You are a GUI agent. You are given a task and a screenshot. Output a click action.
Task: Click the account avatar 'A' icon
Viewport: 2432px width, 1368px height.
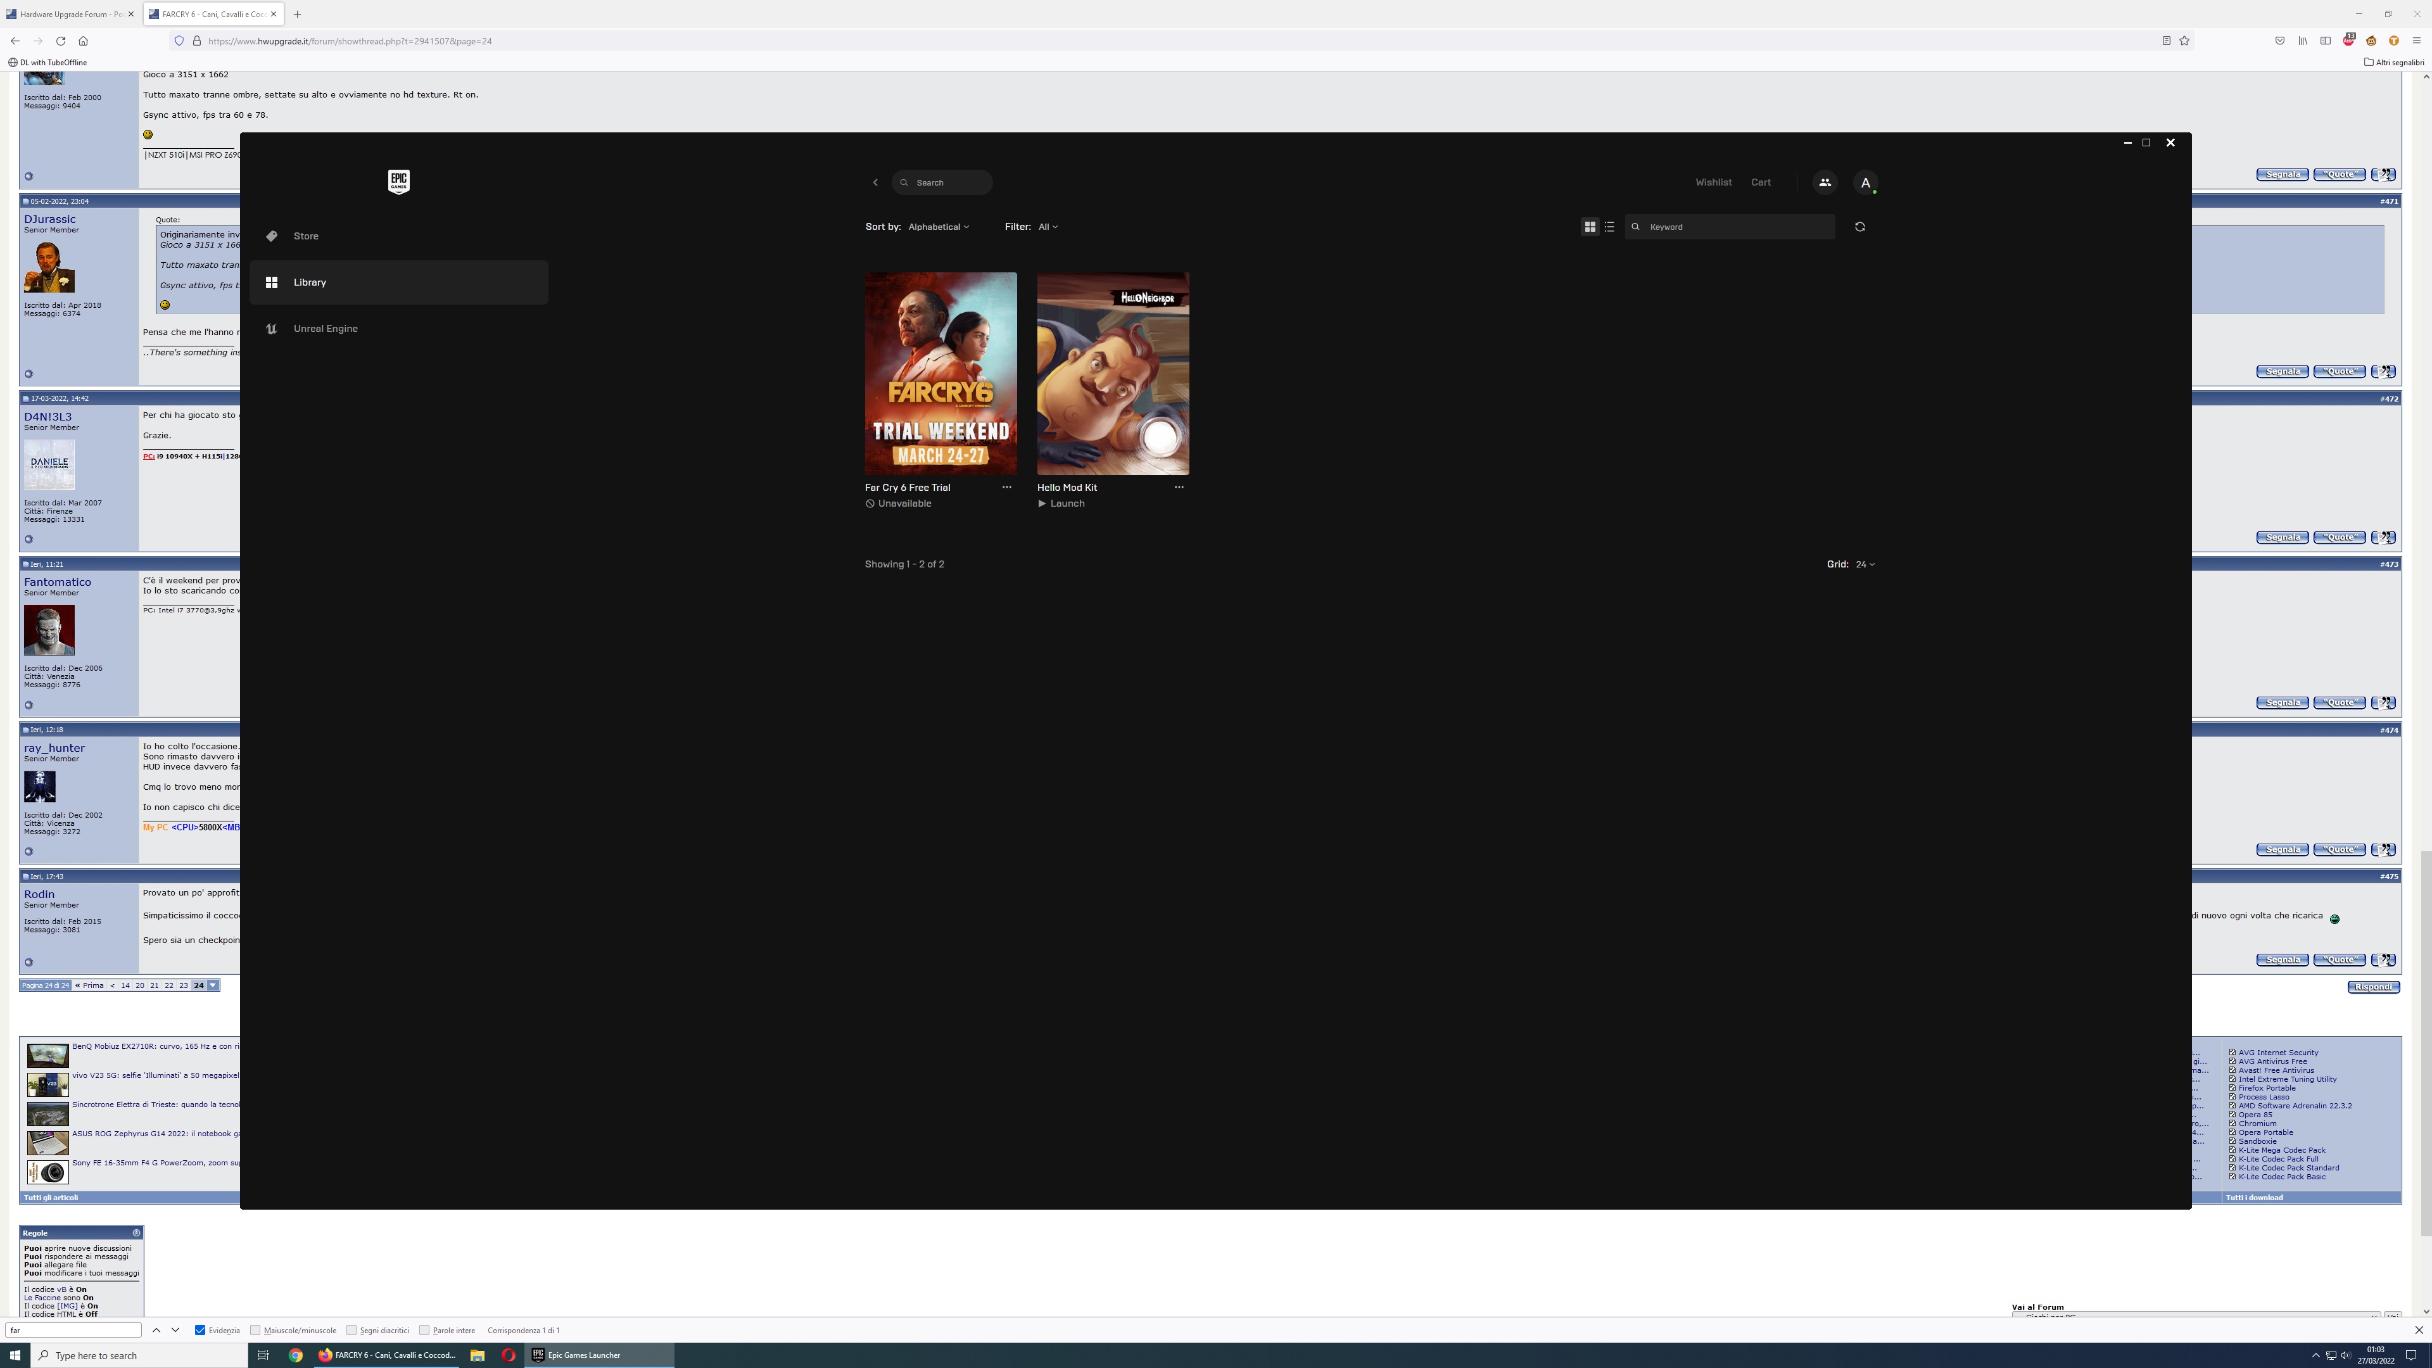click(x=1865, y=183)
